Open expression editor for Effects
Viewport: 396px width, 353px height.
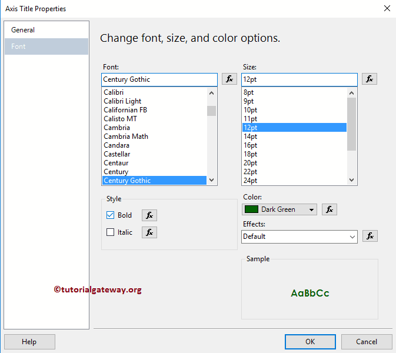(370, 236)
